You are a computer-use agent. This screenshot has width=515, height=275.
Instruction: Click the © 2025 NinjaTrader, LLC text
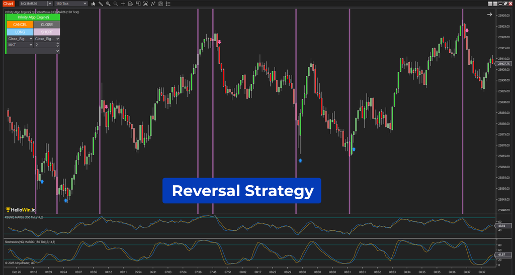click(20, 263)
